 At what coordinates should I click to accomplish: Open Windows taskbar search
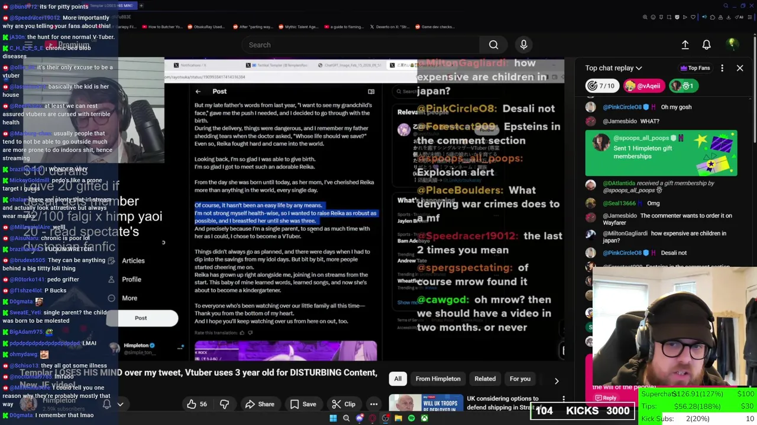[346, 419]
